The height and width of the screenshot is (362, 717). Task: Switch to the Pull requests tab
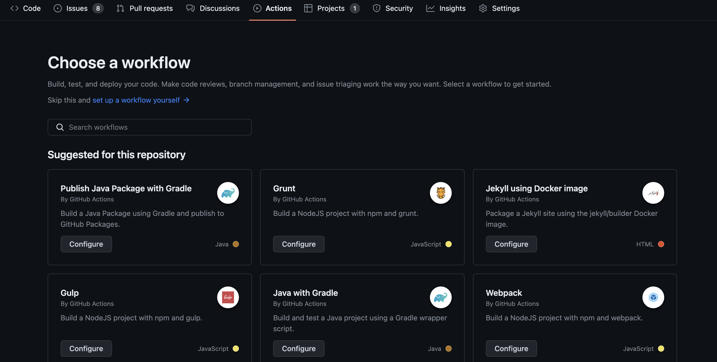click(x=151, y=8)
